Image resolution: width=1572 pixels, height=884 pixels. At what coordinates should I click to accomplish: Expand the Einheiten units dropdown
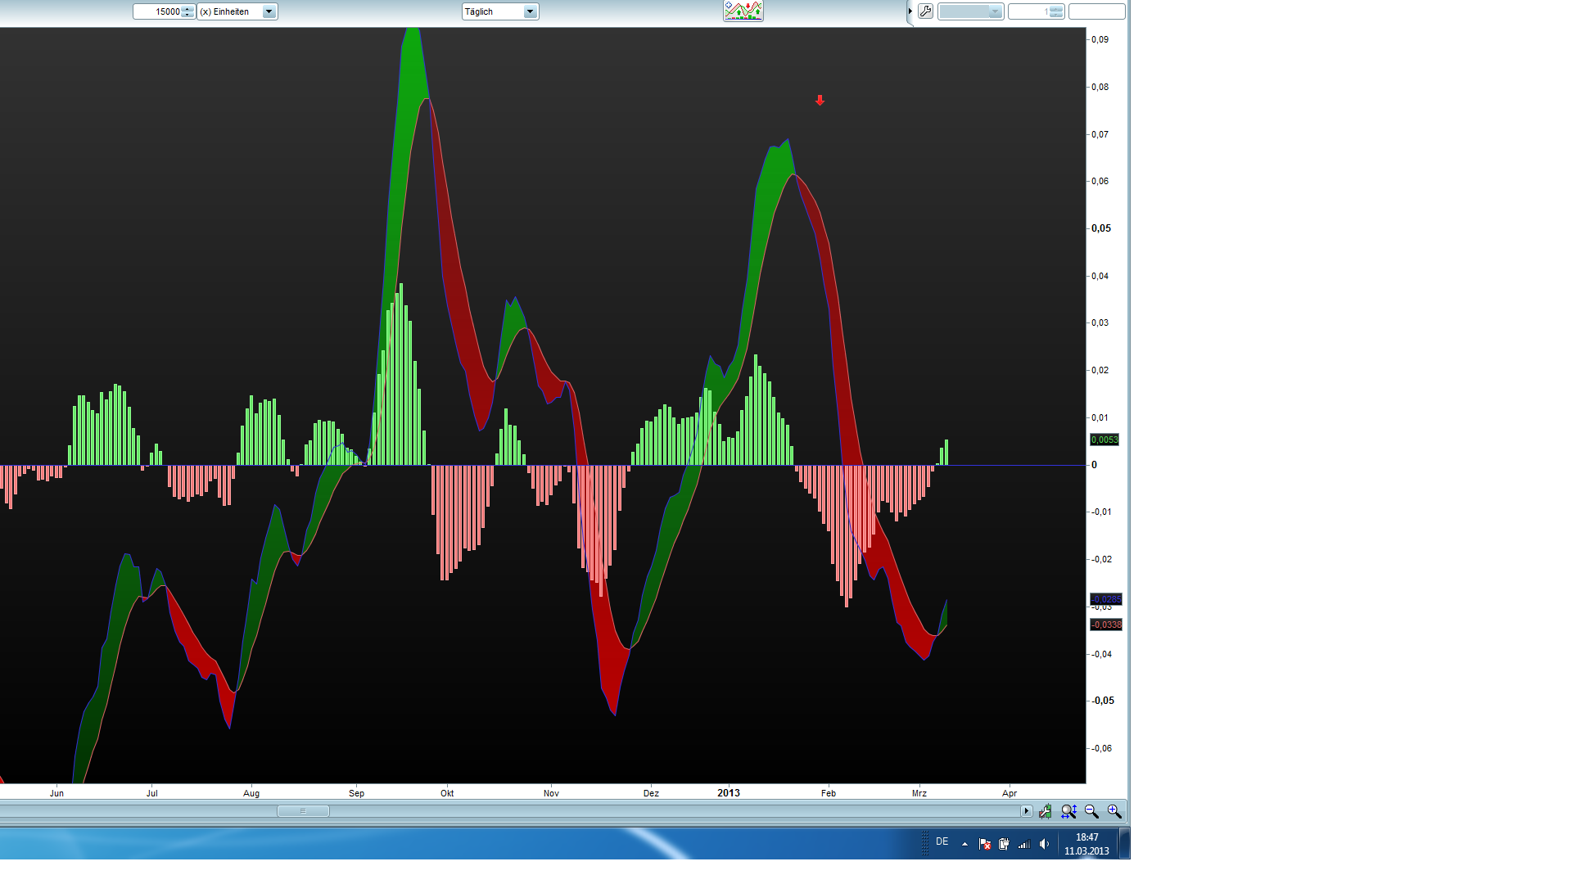[269, 11]
